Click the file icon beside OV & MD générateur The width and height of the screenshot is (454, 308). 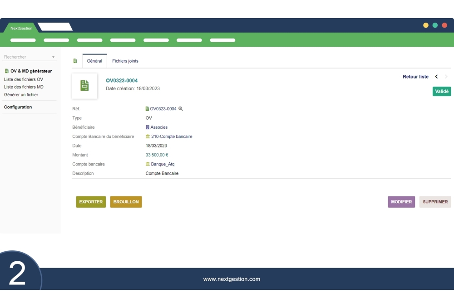click(5, 71)
